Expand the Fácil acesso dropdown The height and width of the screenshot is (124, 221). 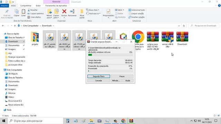coord(93,13)
